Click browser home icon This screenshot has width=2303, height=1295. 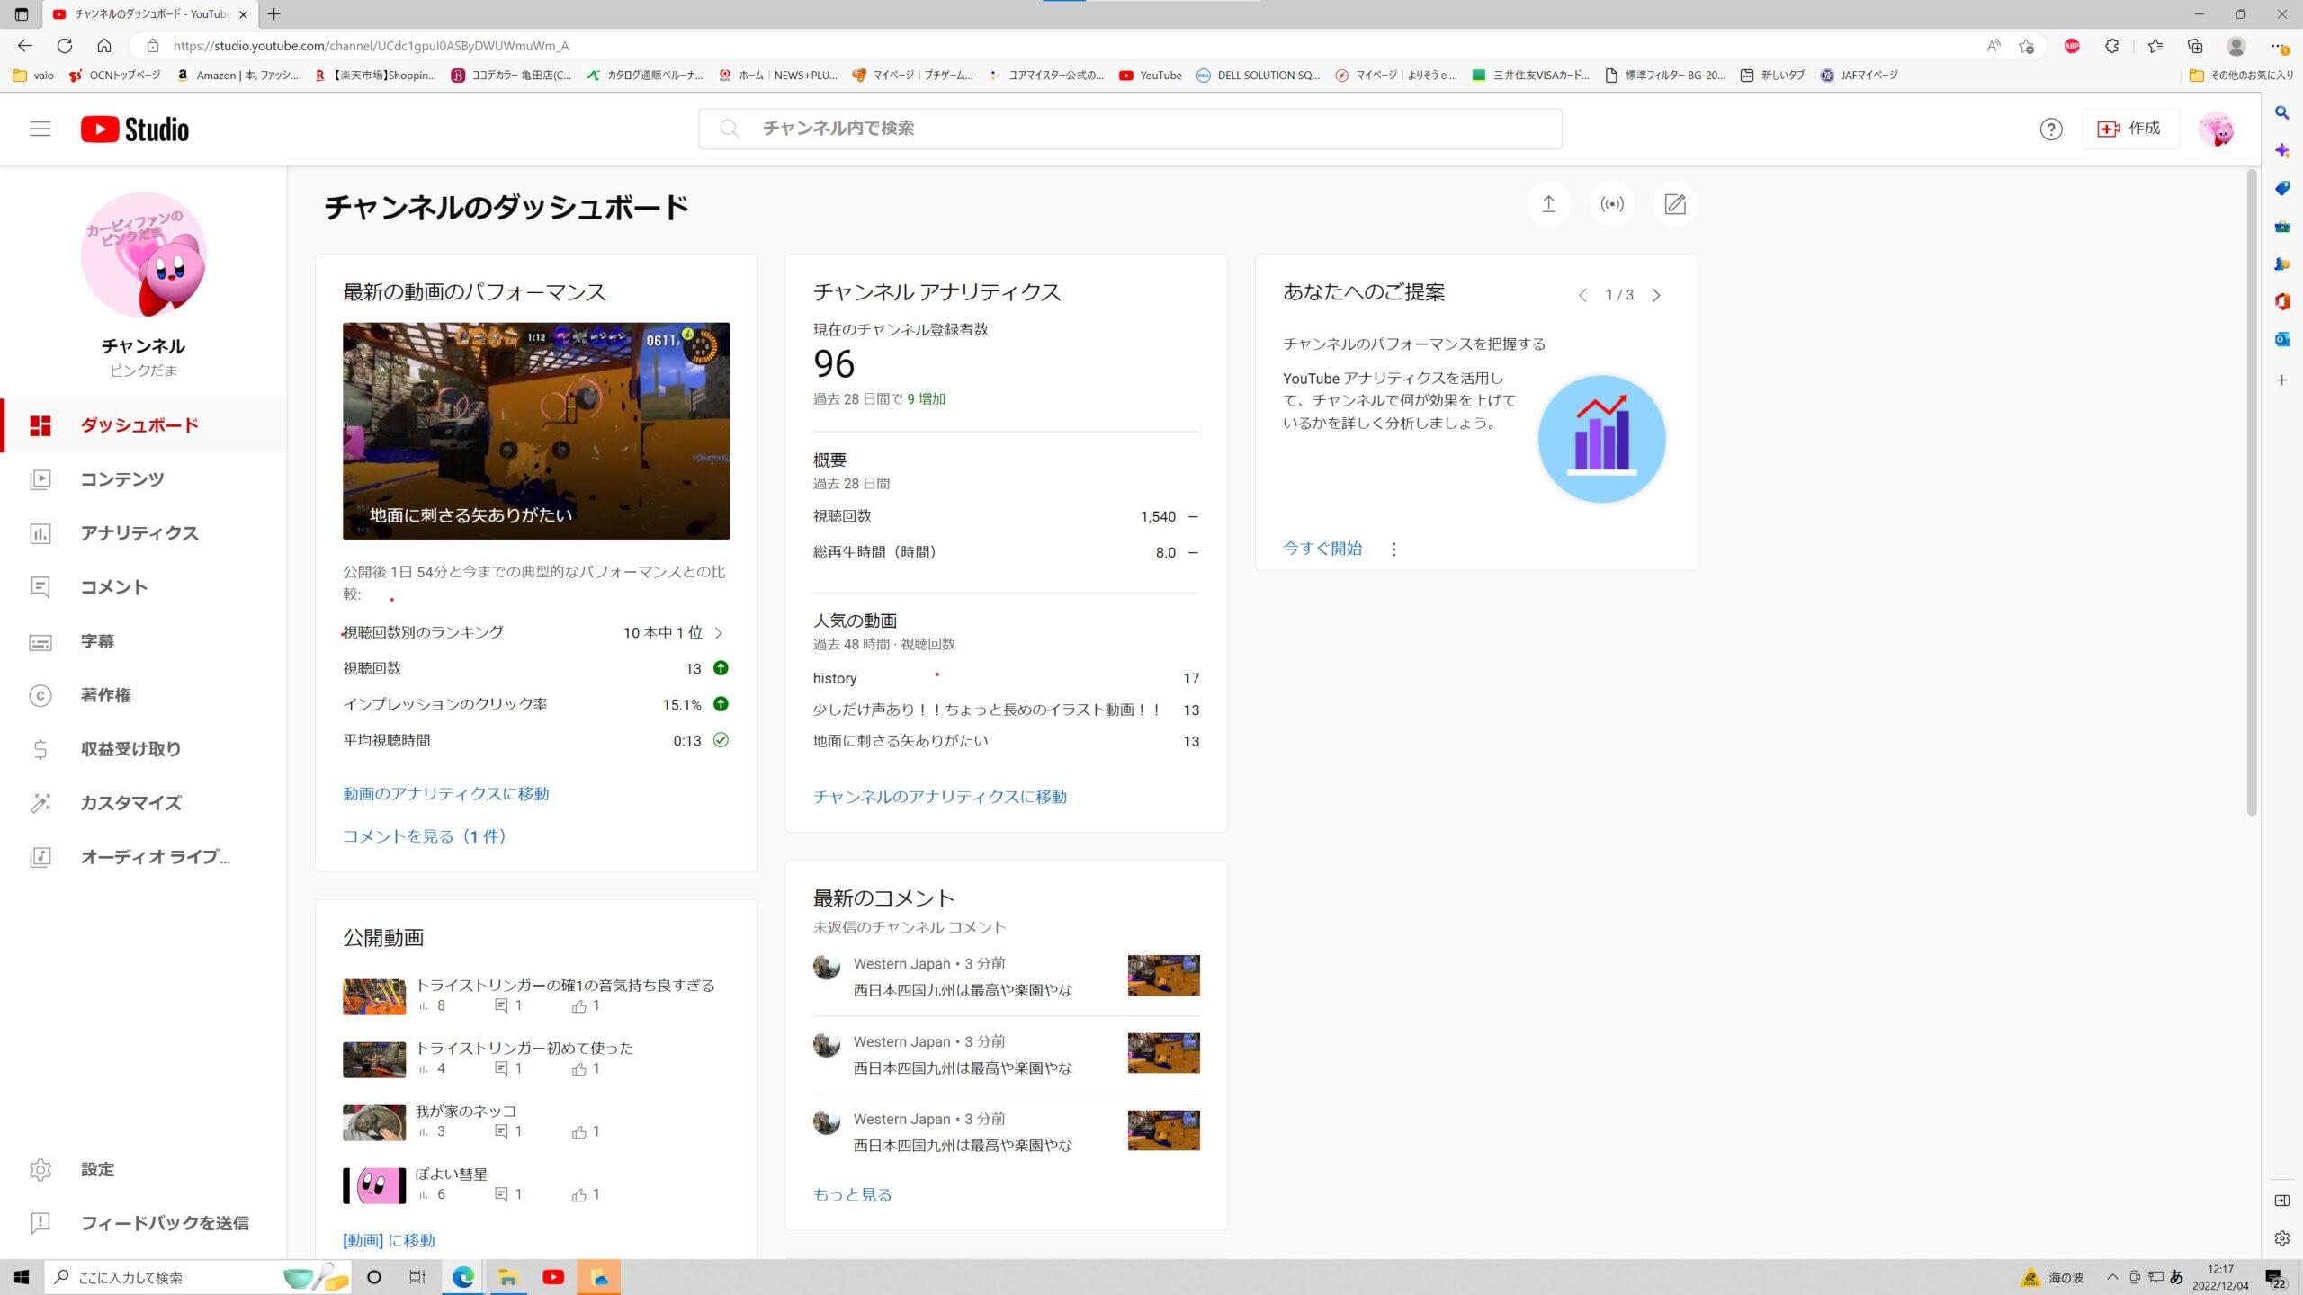pyautogui.click(x=104, y=46)
